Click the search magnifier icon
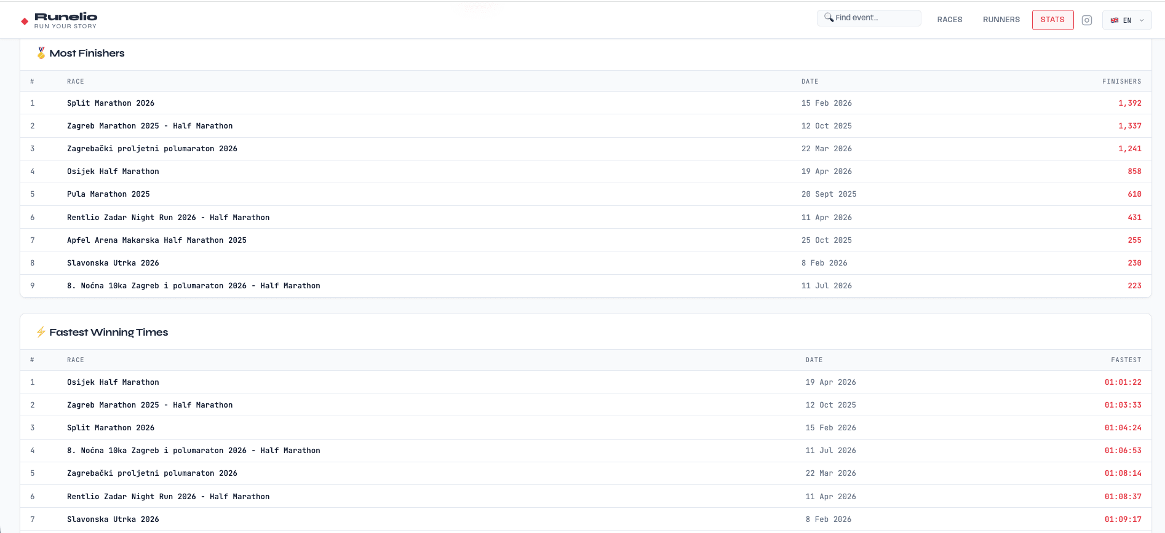The width and height of the screenshot is (1165, 533). [x=829, y=17]
